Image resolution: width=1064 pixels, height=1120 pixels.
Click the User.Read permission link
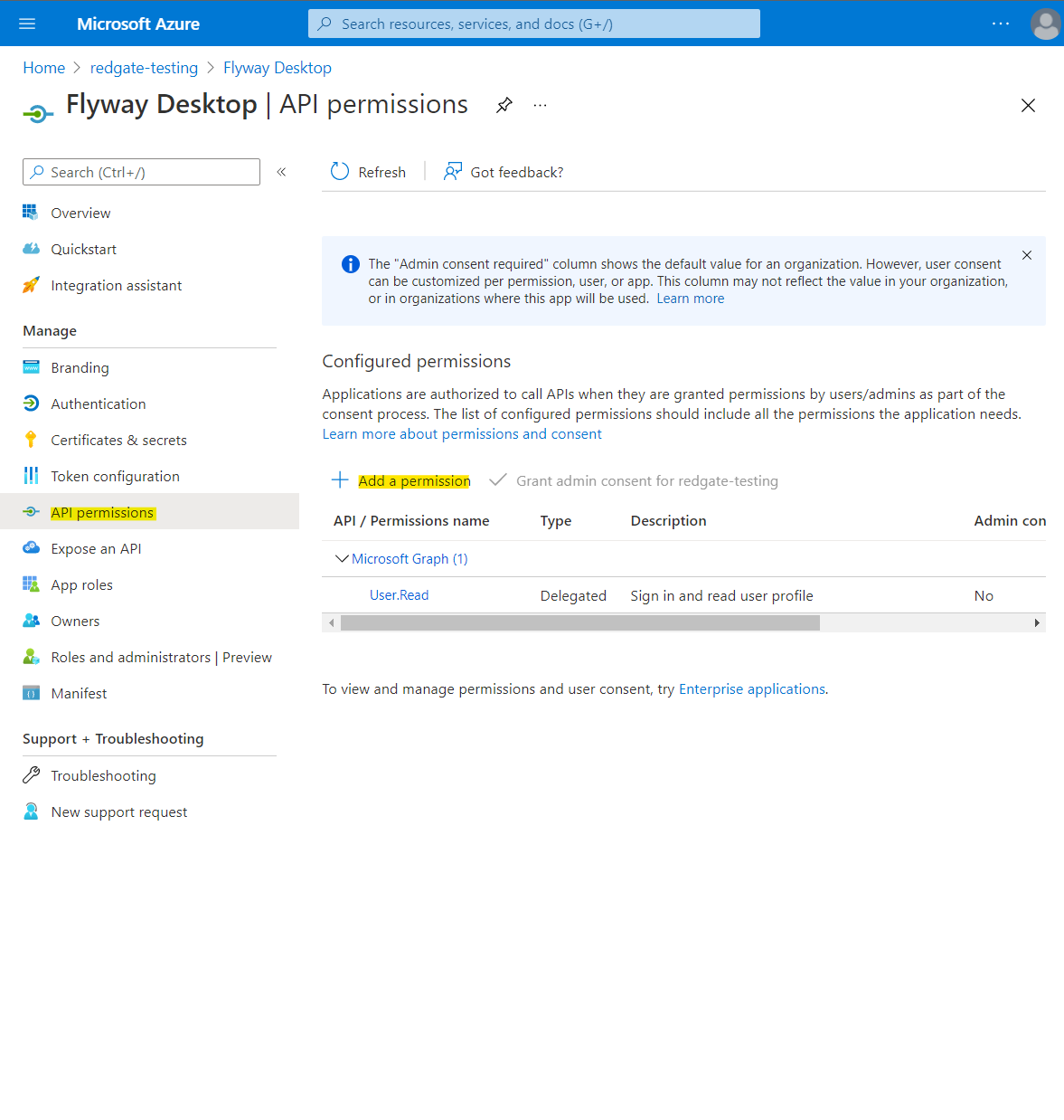click(x=399, y=595)
